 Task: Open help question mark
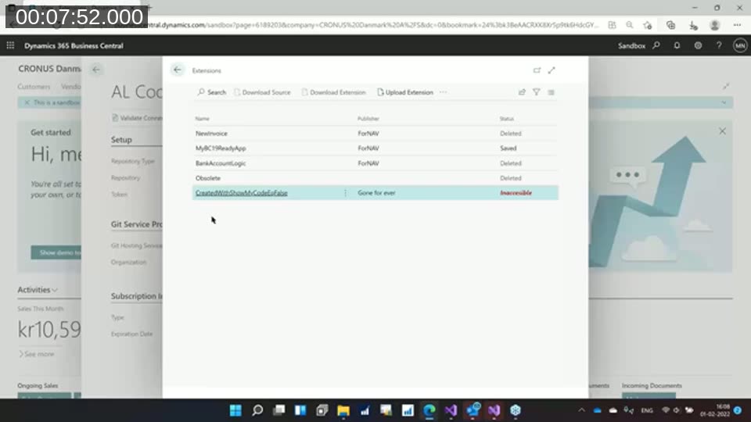tap(719, 45)
